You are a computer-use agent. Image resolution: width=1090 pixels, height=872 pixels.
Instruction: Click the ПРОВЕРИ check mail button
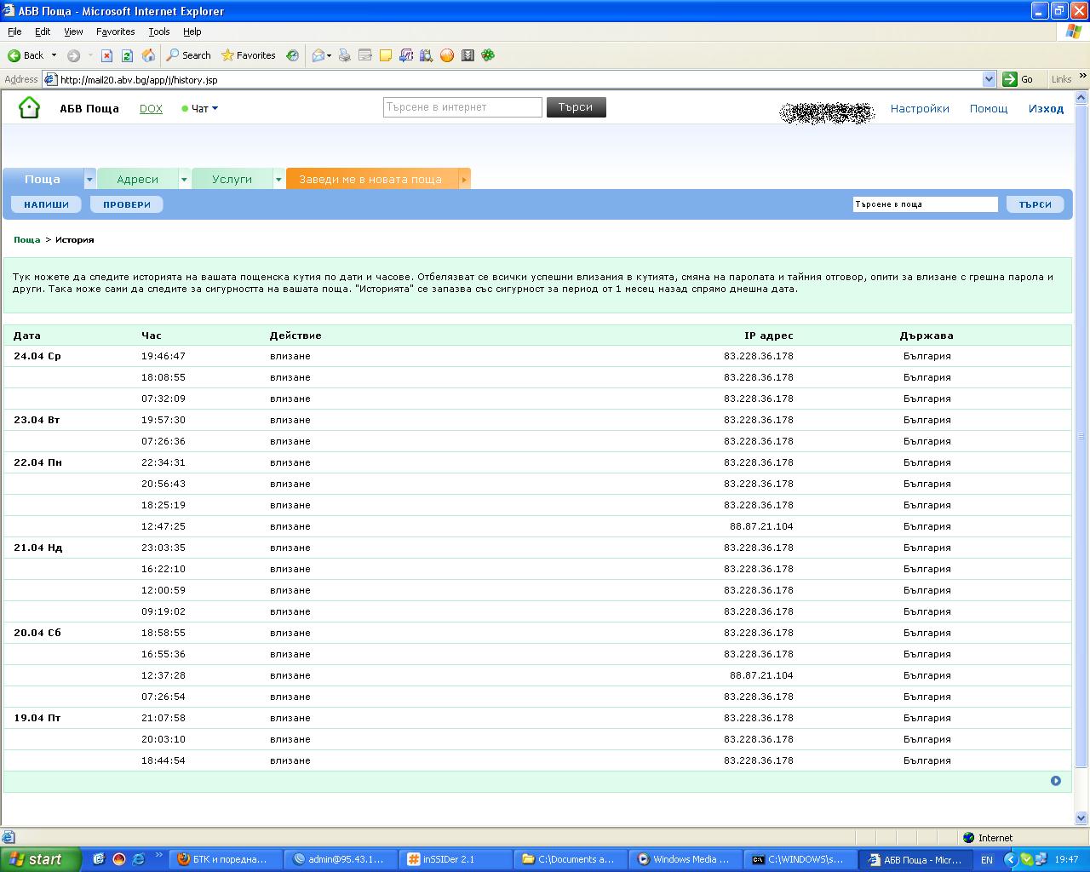click(127, 204)
